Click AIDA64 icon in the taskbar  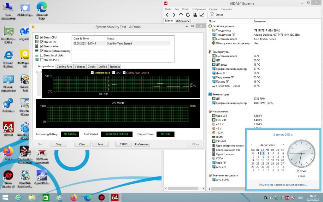point(115,198)
